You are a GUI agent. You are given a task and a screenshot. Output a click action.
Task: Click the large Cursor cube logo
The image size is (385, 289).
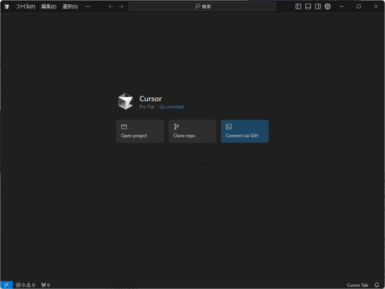coord(125,101)
